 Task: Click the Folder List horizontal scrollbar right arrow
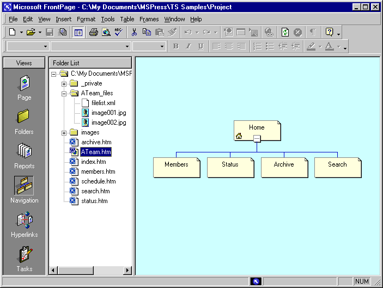point(128,270)
